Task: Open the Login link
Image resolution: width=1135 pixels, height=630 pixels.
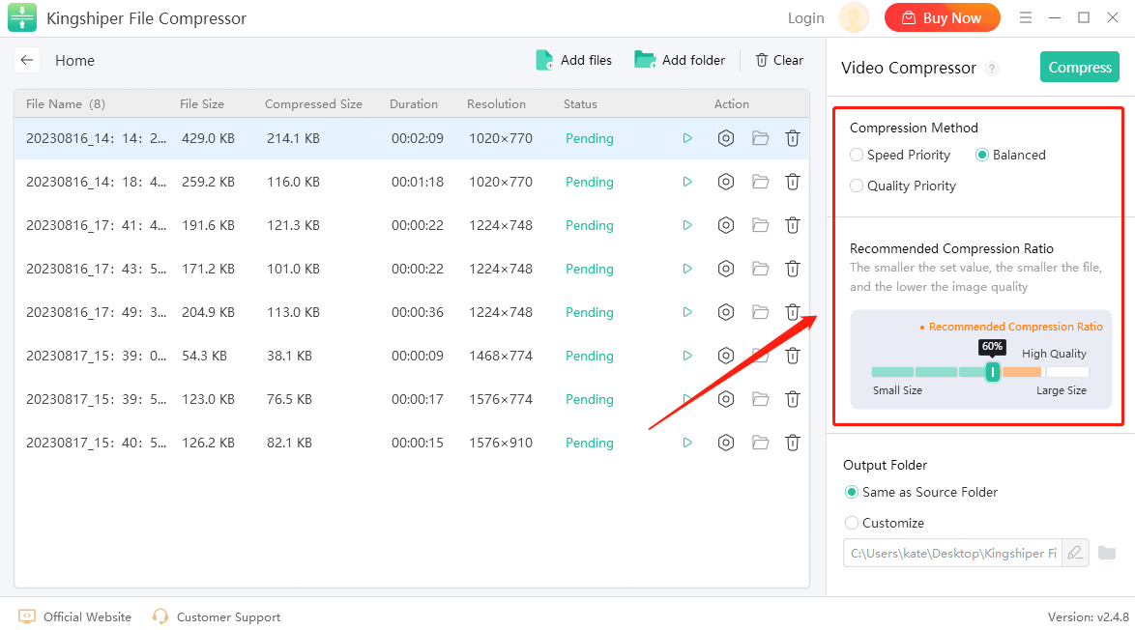Action: coord(805,18)
